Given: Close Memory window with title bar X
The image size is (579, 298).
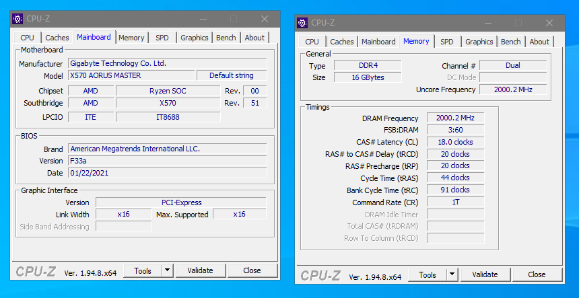Looking at the screenshot, I should click(x=549, y=23).
